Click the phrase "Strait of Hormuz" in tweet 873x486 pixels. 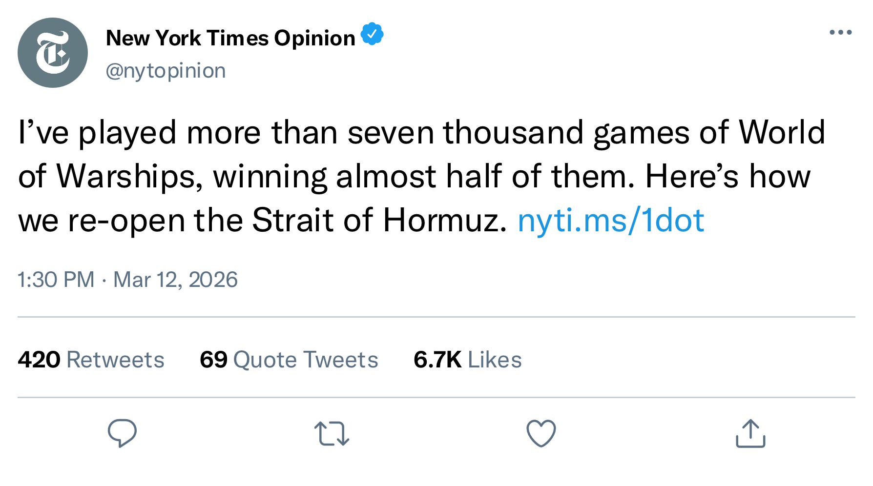[379, 220]
